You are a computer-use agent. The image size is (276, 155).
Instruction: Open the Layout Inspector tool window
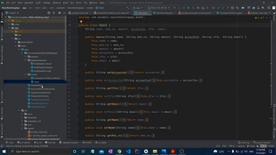[262, 143]
